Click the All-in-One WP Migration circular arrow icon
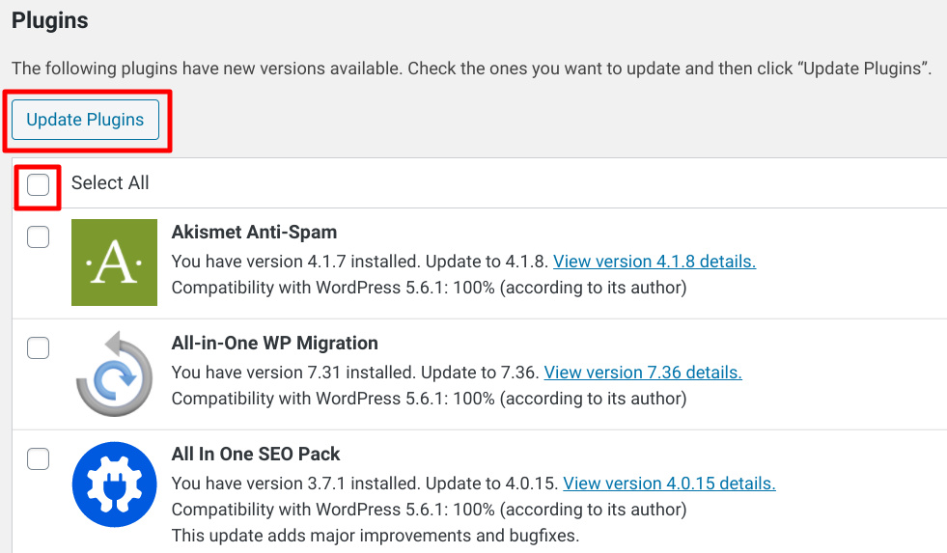 click(114, 373)
